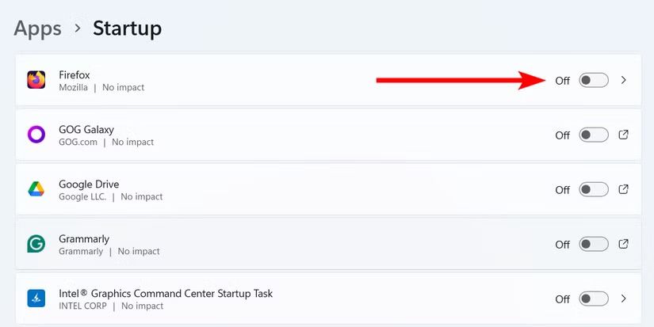Click the Grammarly app name text
The width and height of the screenshot is (654, 327).
coord(84,239)
